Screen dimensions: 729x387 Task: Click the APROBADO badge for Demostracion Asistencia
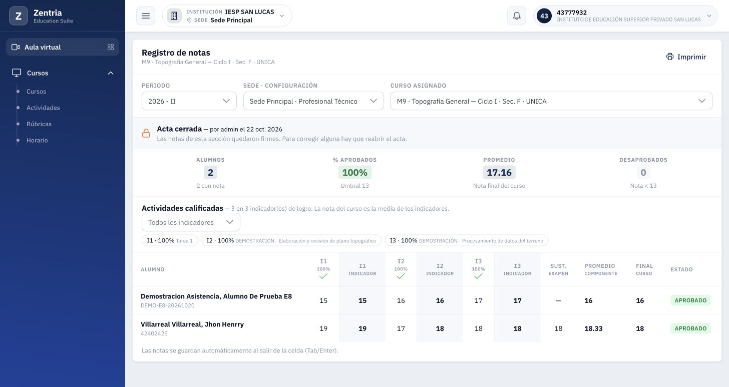click(690, 300)
